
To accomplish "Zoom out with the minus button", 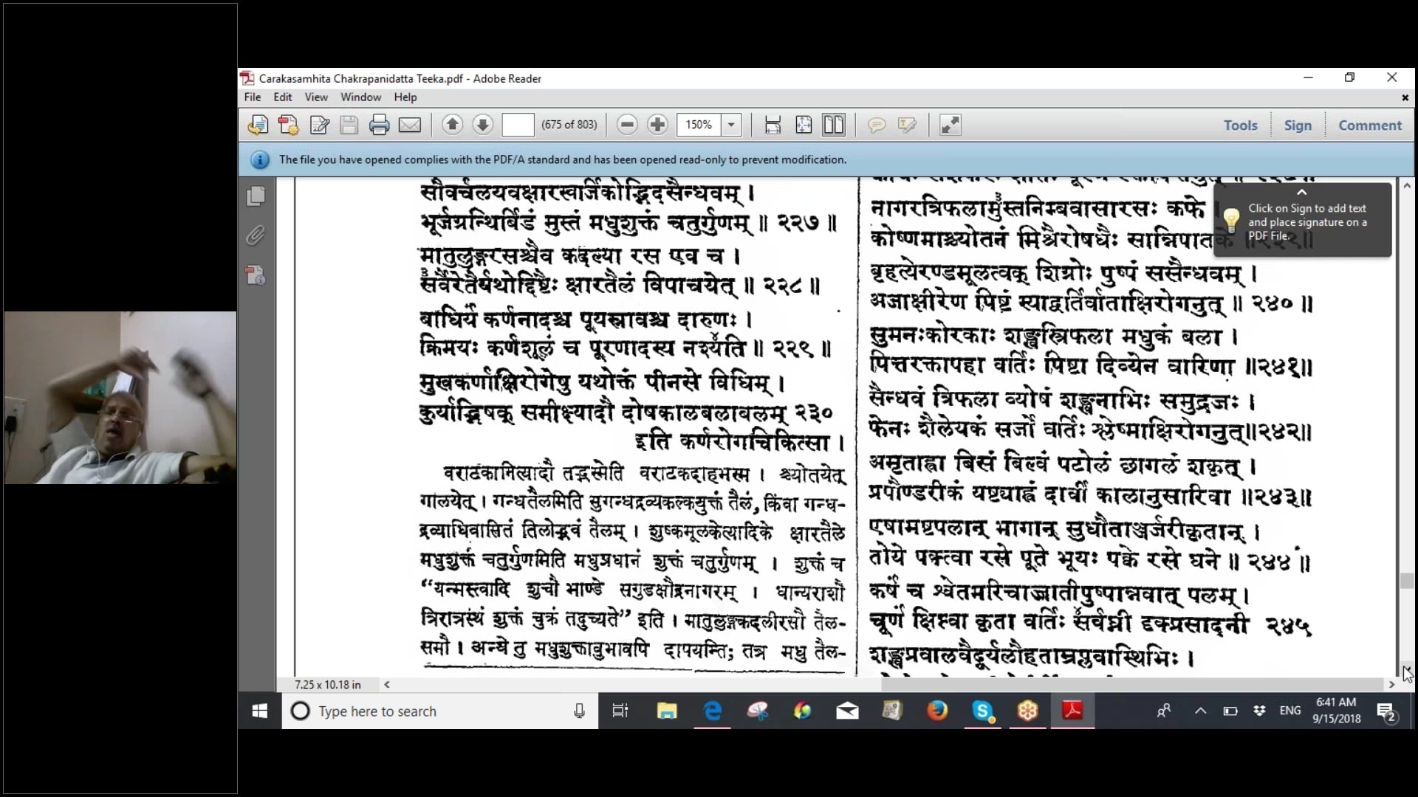I will 627,125.
